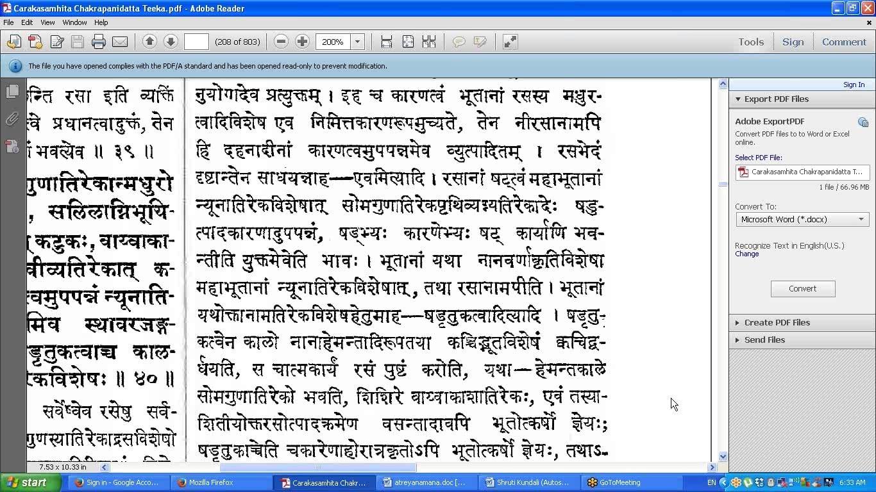Click the Change recognition language link
The width and height of the screenshot is (876, 492).
coord(746,254)
